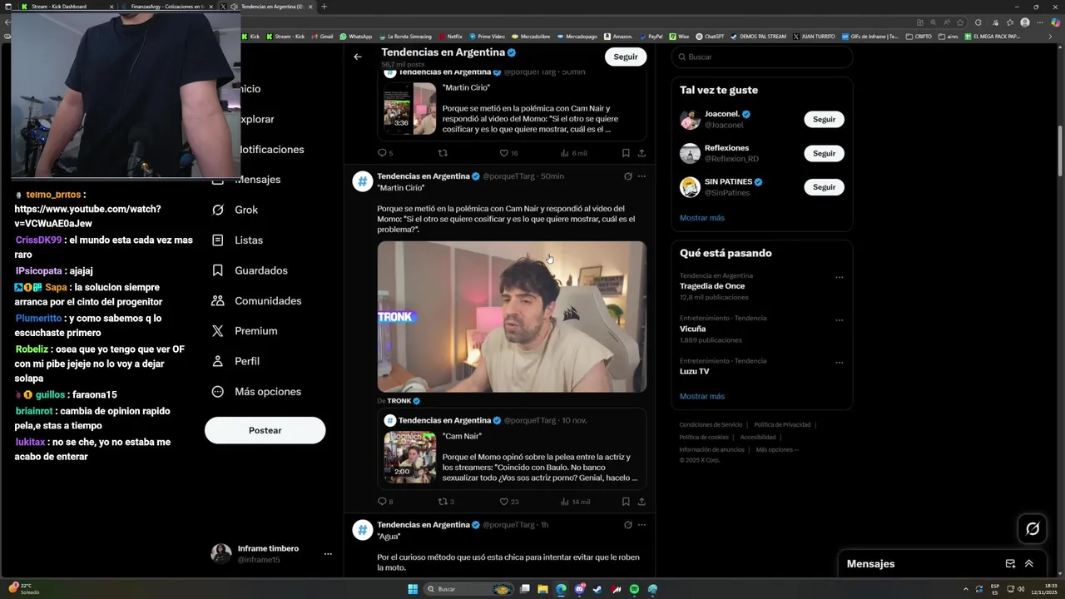The height and width of the screenshot is (599, 1065).
Task: Open Mensajes in the sidebar
Action: [245, 180]
